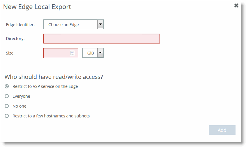Click the No one option label

pos(20,106)
